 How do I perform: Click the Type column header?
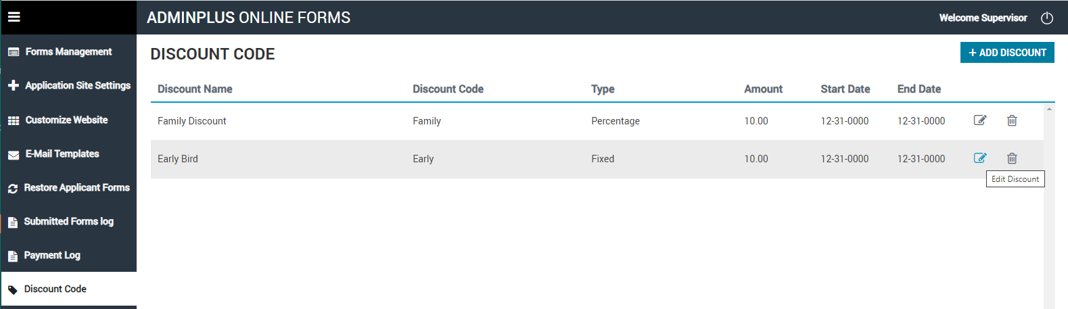point(603,89)
